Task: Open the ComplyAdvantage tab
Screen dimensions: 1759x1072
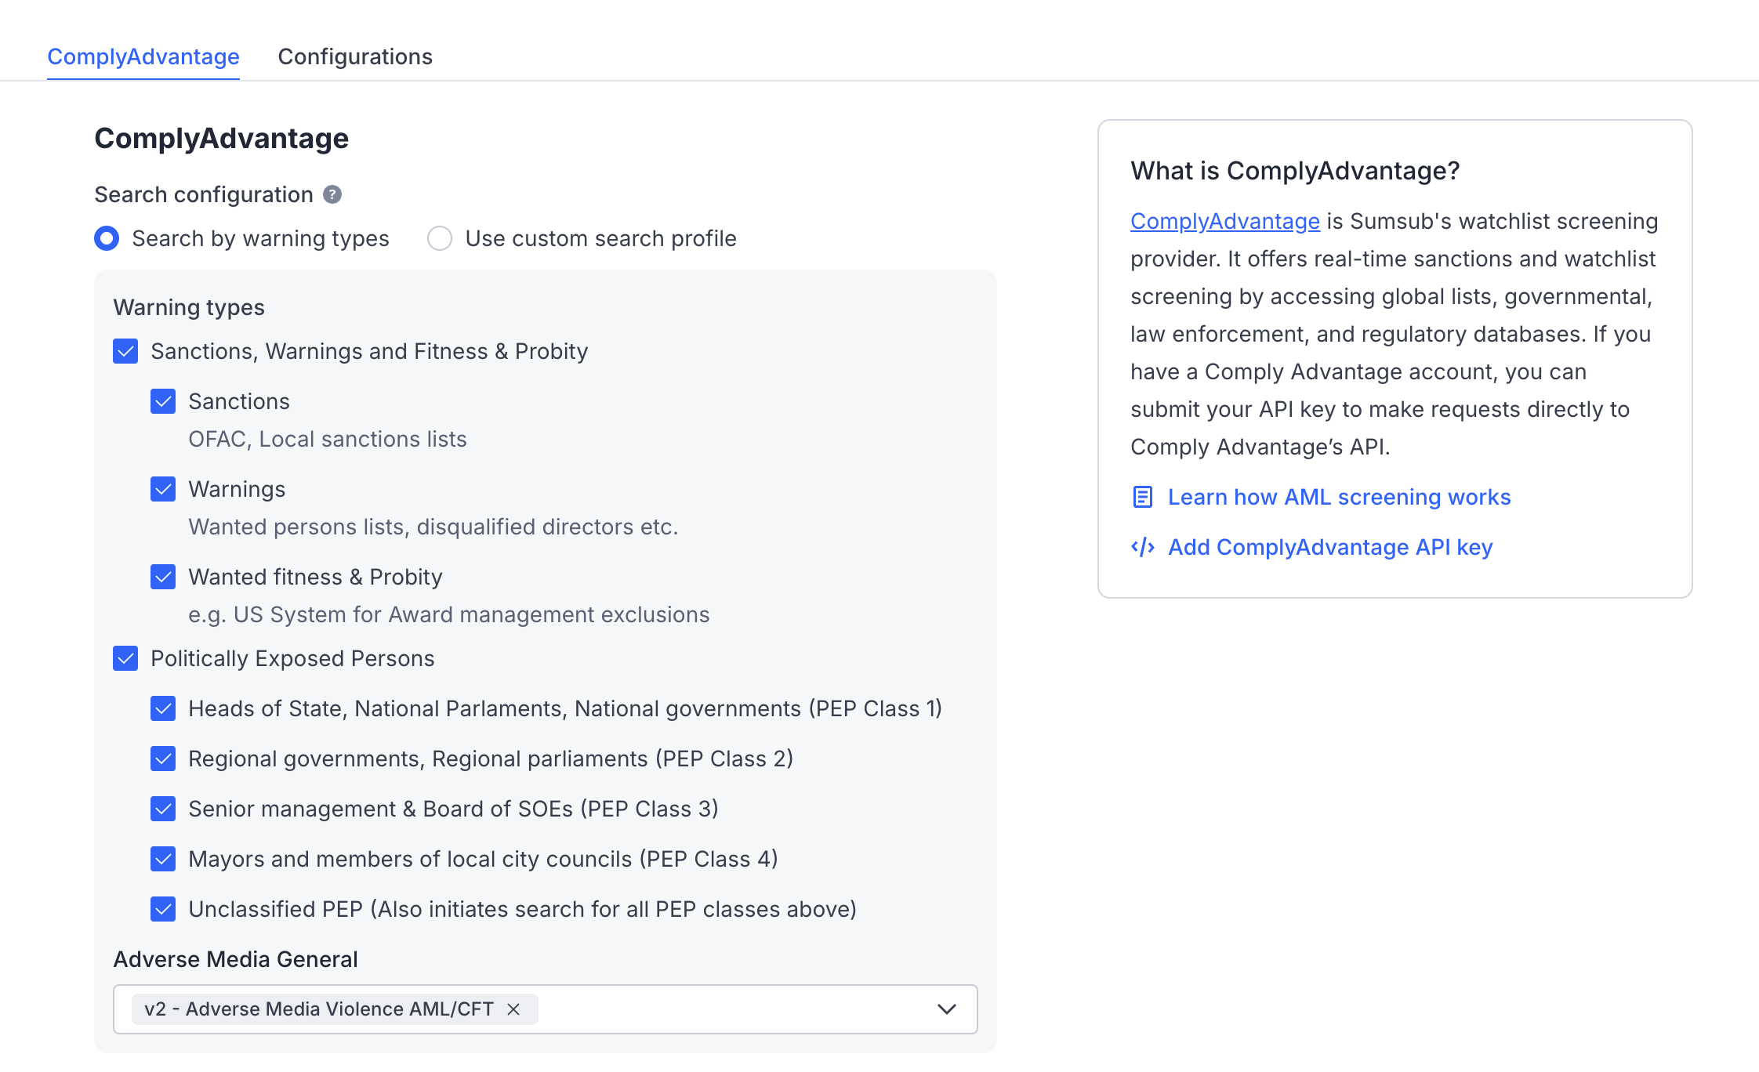Action: 143,56
